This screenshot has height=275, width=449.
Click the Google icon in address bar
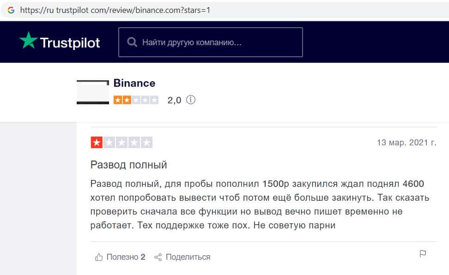click(11, 10)
